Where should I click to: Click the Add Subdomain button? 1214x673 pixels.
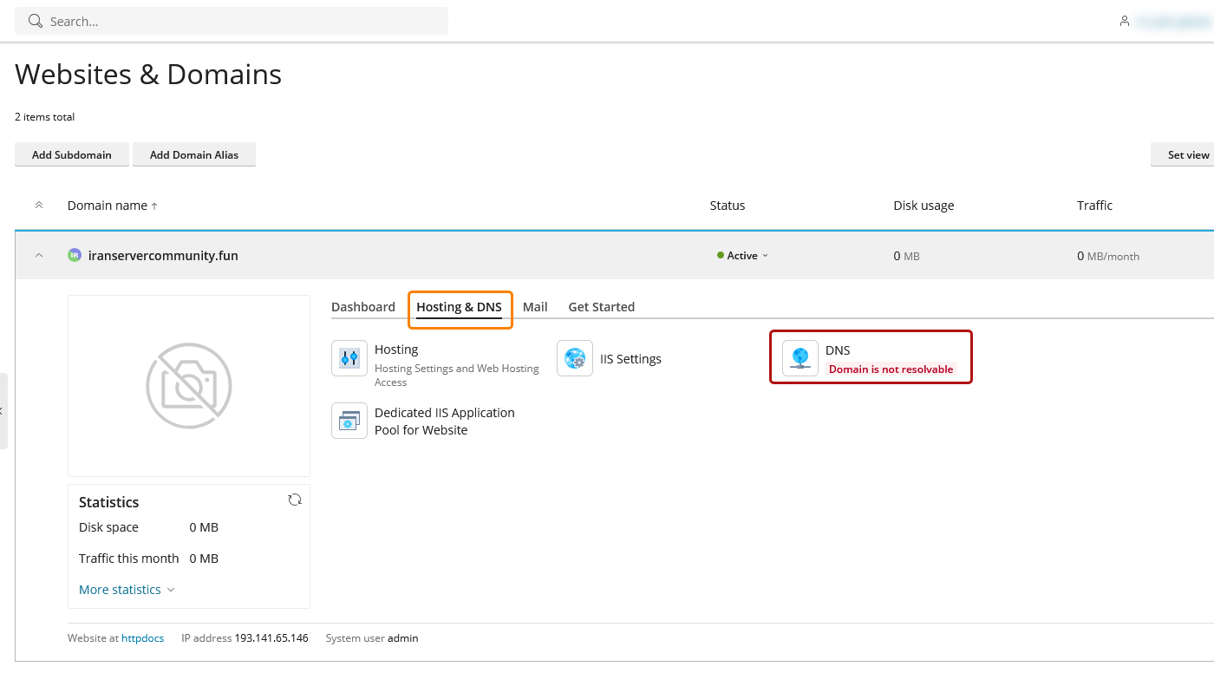[x=72, y=154]
